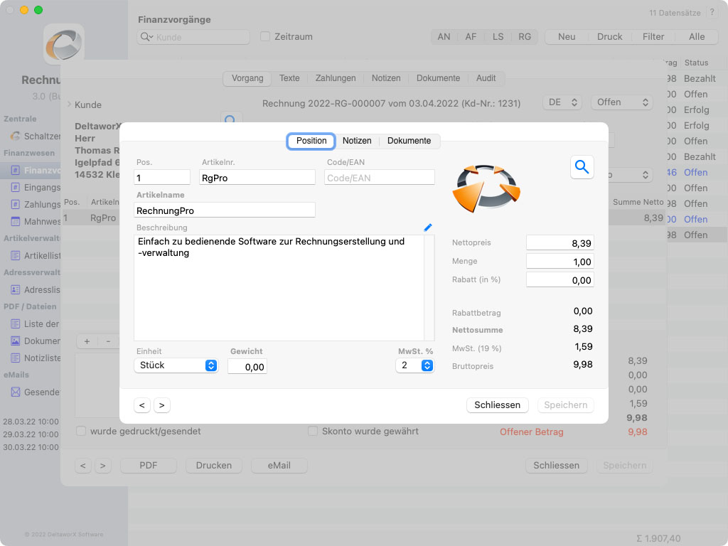Click the blue pencil edit description icon

click(x=427, y=227)
